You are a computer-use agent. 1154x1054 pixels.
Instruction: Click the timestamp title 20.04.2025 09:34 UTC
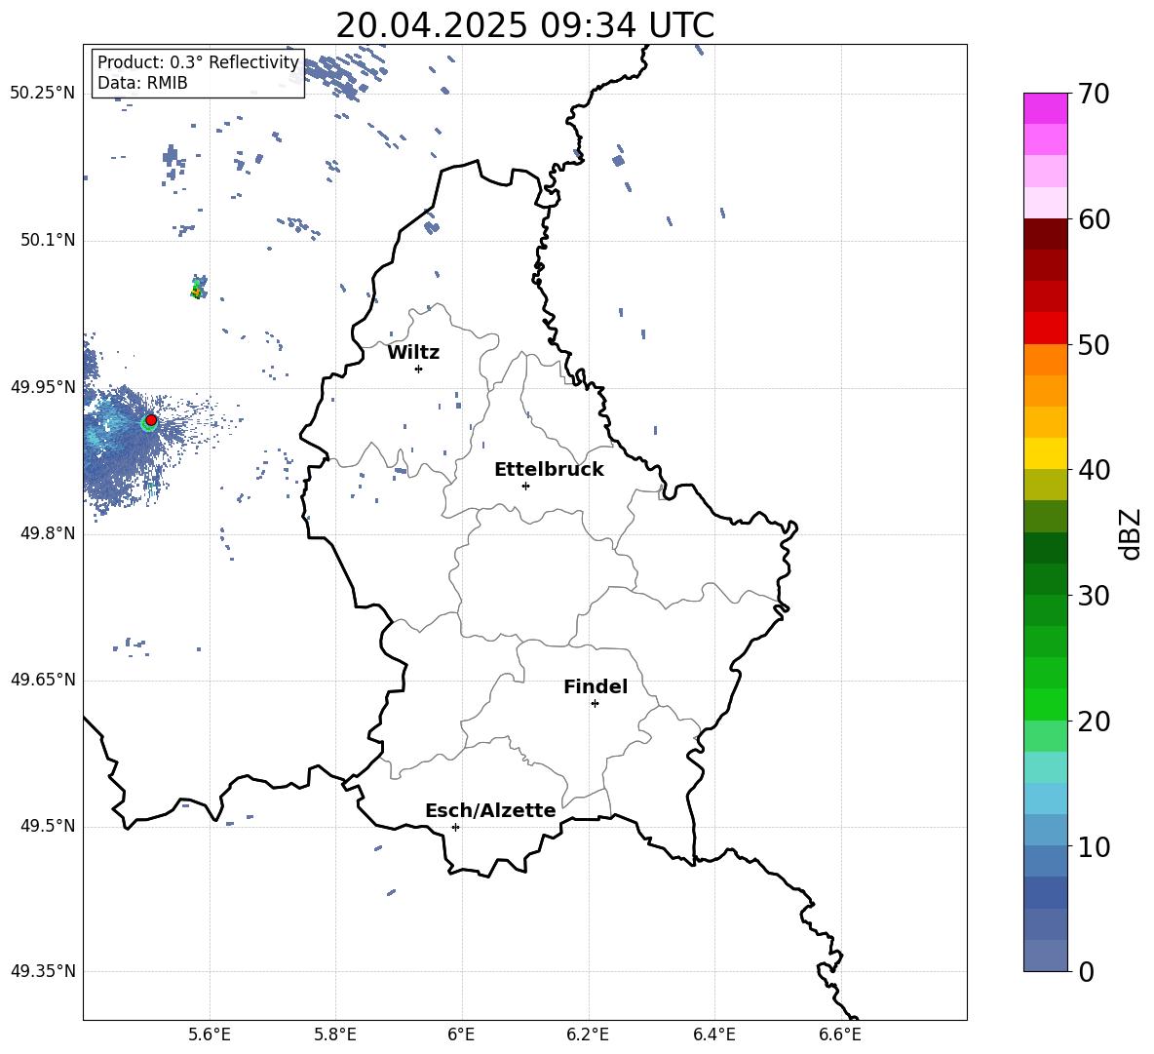coord(524,25)
